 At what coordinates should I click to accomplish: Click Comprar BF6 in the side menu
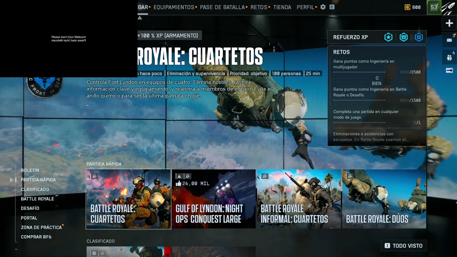click(x=36, y=237)
